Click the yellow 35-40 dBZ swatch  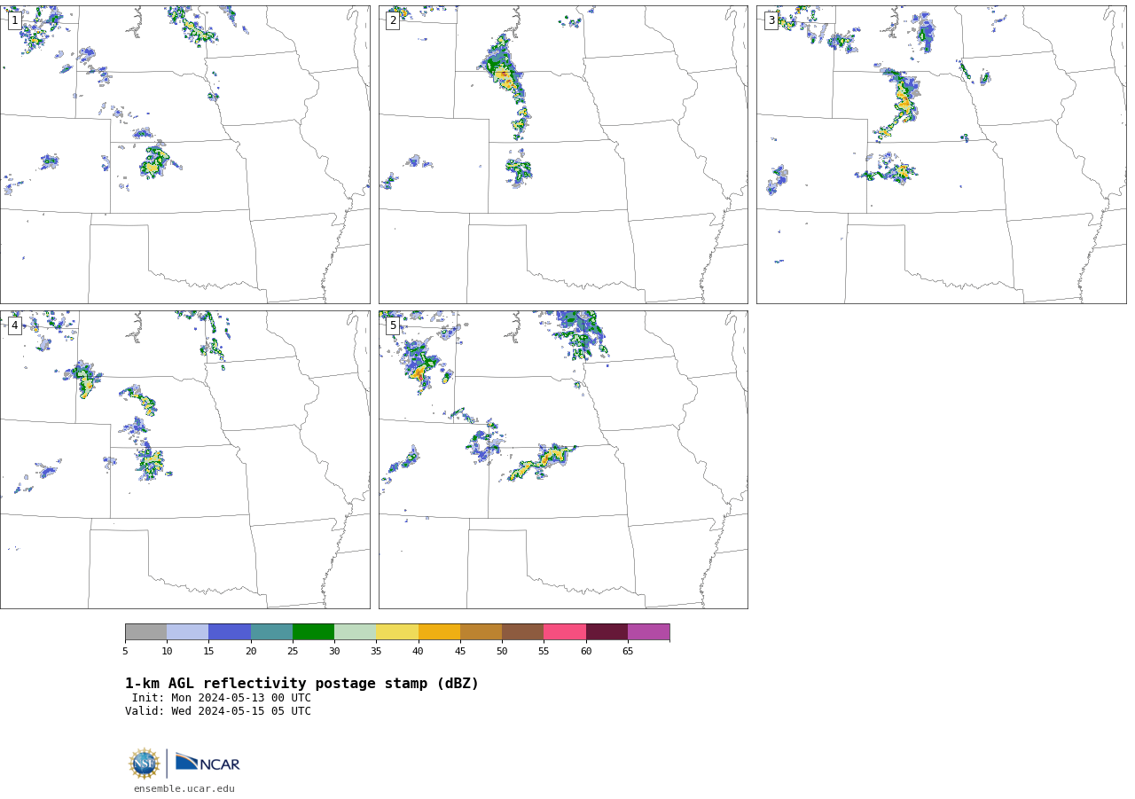tap(397, 631)
